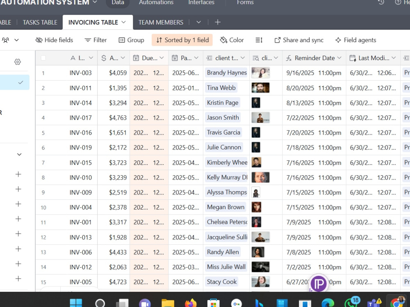Click Share and sync
Viewport: 410px width, 307px height.
tap(299, 40)
